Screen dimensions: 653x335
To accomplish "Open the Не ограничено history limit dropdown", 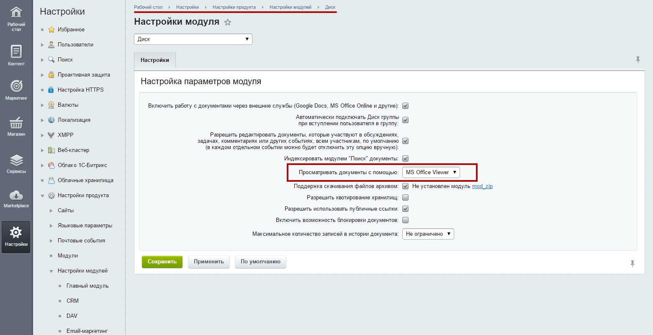I will pos(428,234).
